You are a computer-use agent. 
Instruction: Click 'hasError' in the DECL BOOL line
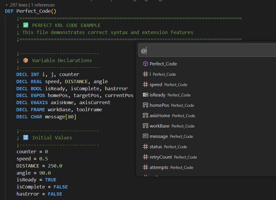[x=116, y=88]
